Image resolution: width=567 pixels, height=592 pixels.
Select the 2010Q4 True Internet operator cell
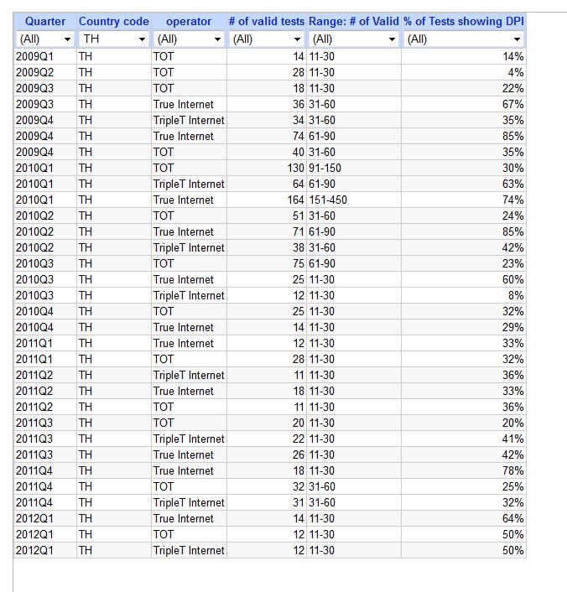(x=189, y=327)
